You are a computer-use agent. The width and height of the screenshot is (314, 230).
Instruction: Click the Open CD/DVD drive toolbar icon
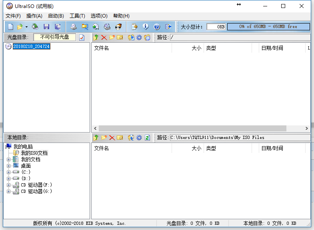click(x=35, y=27)
